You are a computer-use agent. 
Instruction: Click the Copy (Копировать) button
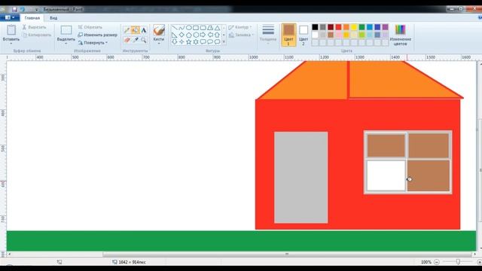pos(37,35)
